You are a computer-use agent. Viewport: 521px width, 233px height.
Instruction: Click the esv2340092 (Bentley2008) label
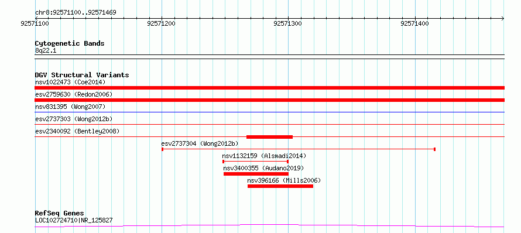77,131
